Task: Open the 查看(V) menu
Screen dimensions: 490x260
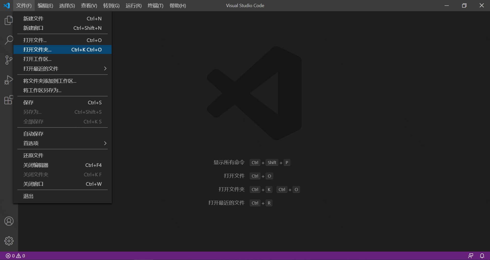Action: point(89,6)
